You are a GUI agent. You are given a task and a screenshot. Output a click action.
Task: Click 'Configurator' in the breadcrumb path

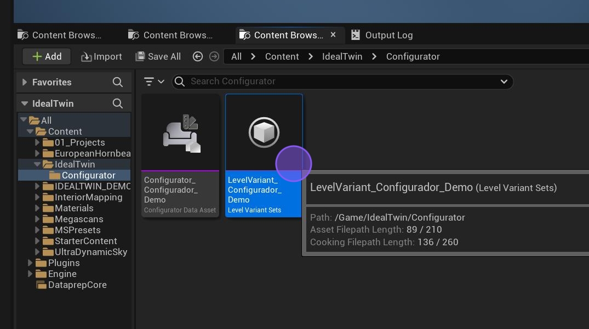pyautogui.click(x=413, y=56)
